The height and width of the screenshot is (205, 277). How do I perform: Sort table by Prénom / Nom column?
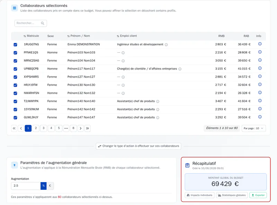(x=79, y=36)
